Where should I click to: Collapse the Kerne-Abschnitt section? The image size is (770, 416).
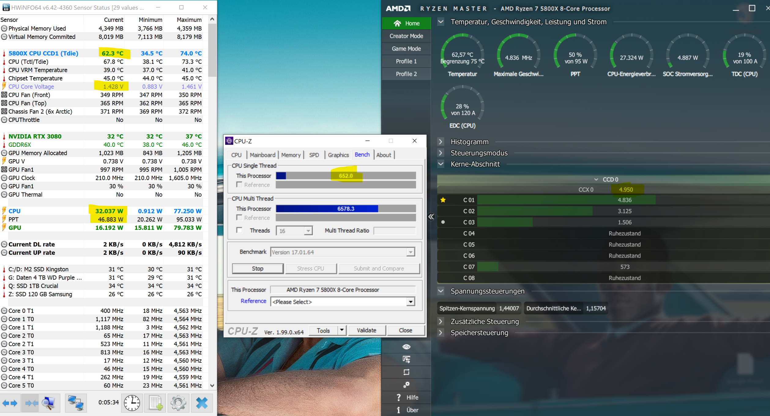pos(441,164)
